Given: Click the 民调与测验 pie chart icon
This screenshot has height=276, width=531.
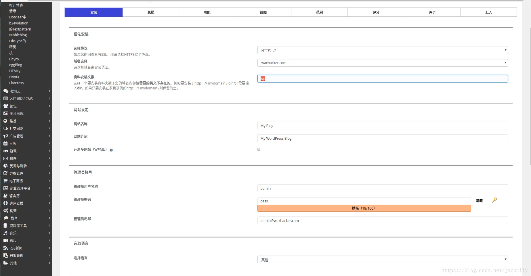Looking at the screenshot, I should (x=5, y=166).
